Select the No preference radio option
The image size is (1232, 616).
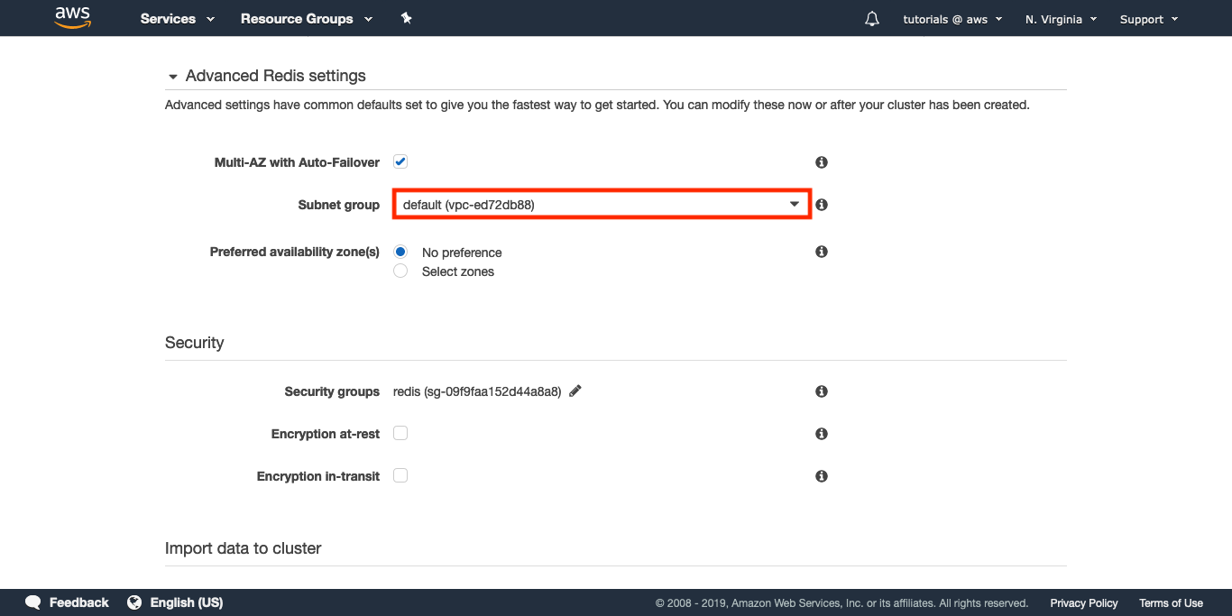pos(400,253)
